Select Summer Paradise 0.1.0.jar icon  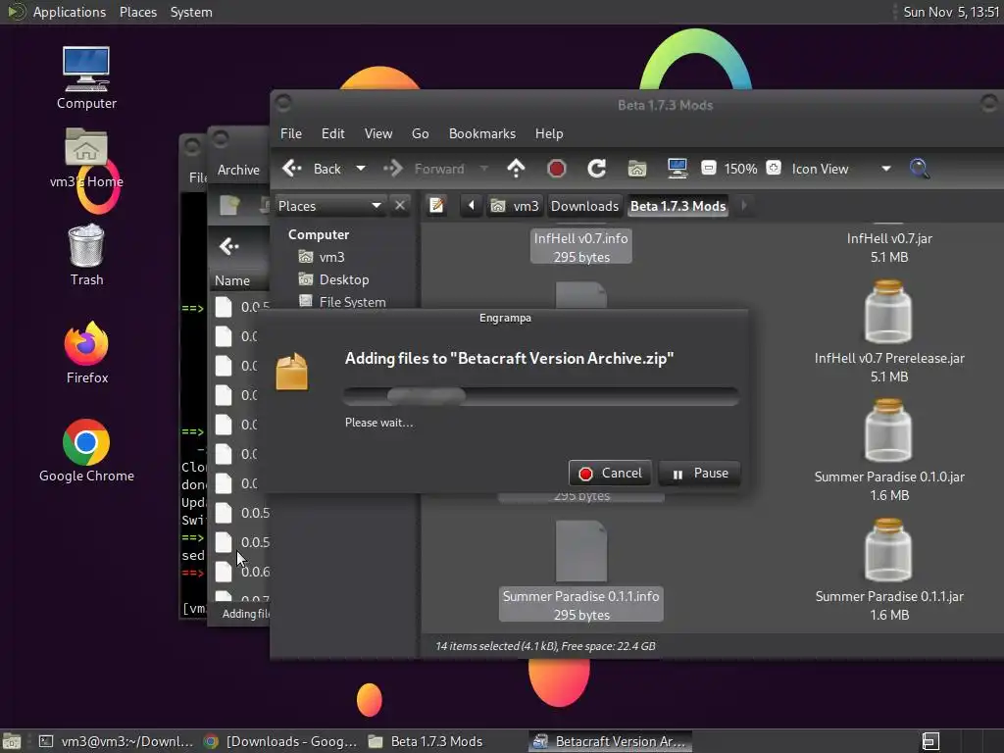click(888, 430)
